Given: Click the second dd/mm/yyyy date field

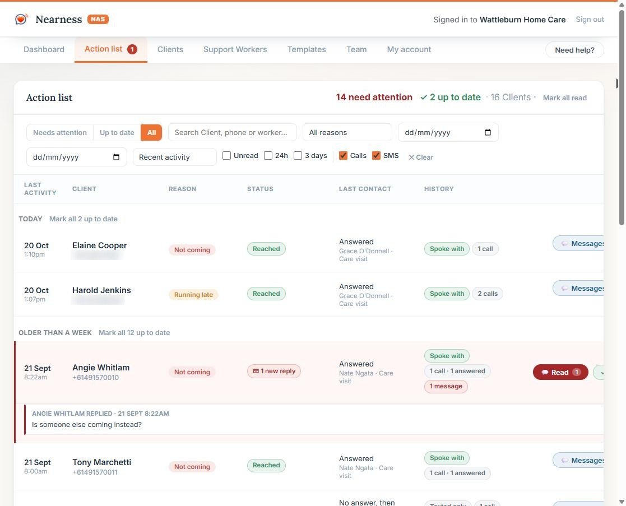Looking at the screenshot, I should pos(77,157).
